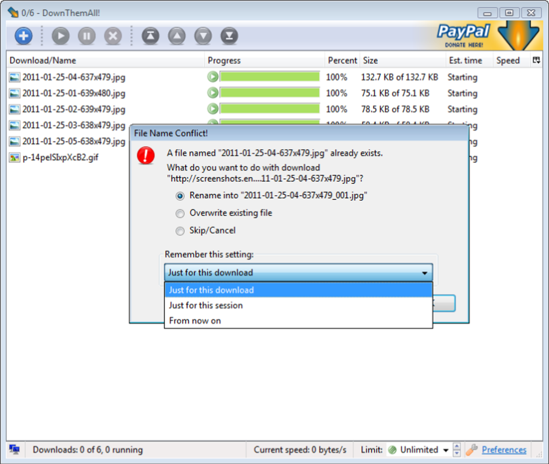Click status icon of 2011-01-25-04-637x479.jpg progress
Image resolution: width=549 pixels, height=464 pixels.
[213, 76]
